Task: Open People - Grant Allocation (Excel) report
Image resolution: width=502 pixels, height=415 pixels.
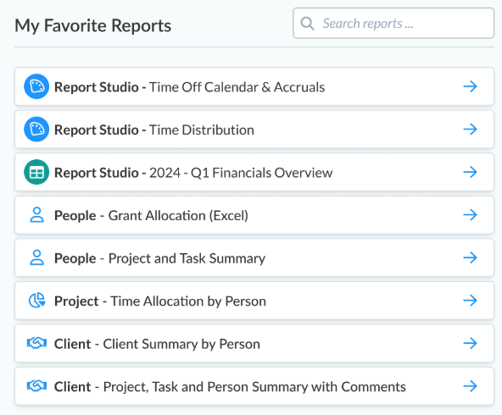Action: click(x=254, y=215)
